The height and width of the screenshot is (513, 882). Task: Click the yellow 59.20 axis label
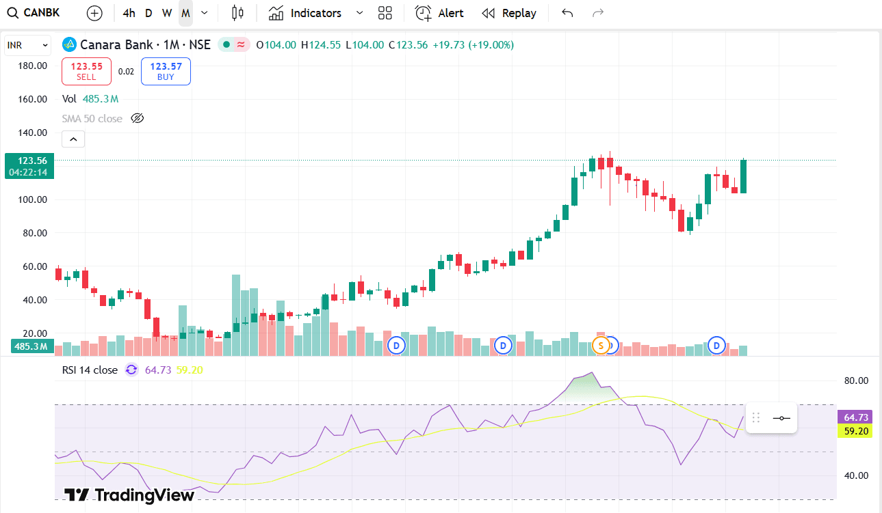pos(855,431)
